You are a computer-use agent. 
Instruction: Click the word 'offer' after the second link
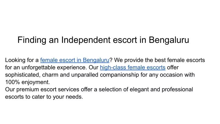[x=173, y=67]
